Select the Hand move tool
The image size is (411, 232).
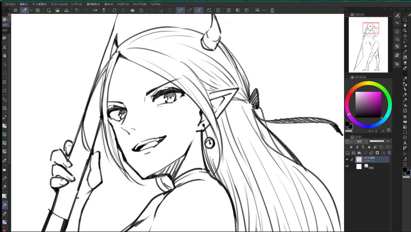click(x=405, y=25)
